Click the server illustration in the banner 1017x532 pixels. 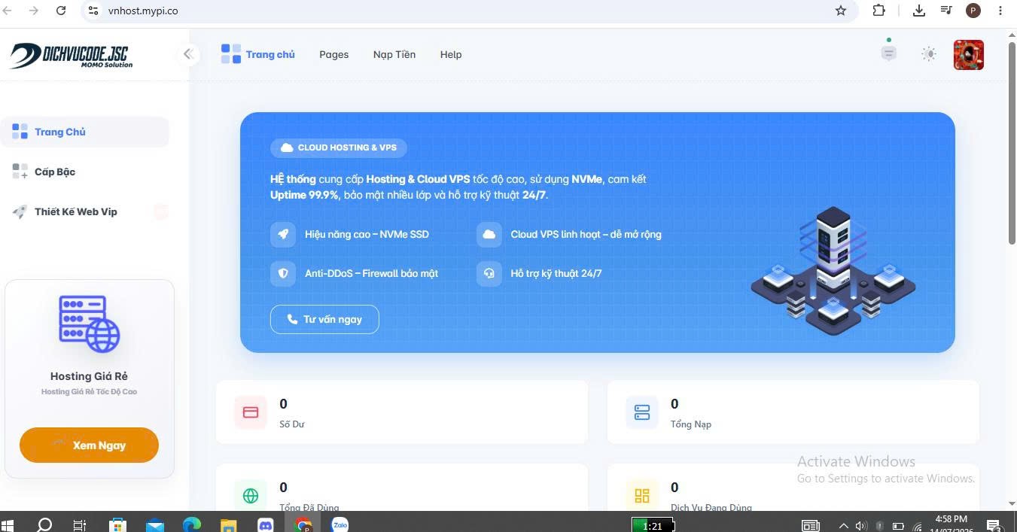pyautogui.click(x=833, y=271)
